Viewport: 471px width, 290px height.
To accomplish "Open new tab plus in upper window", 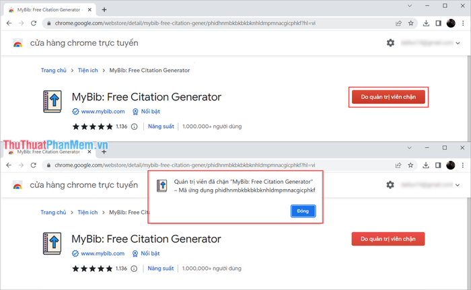I will point(104,9).
